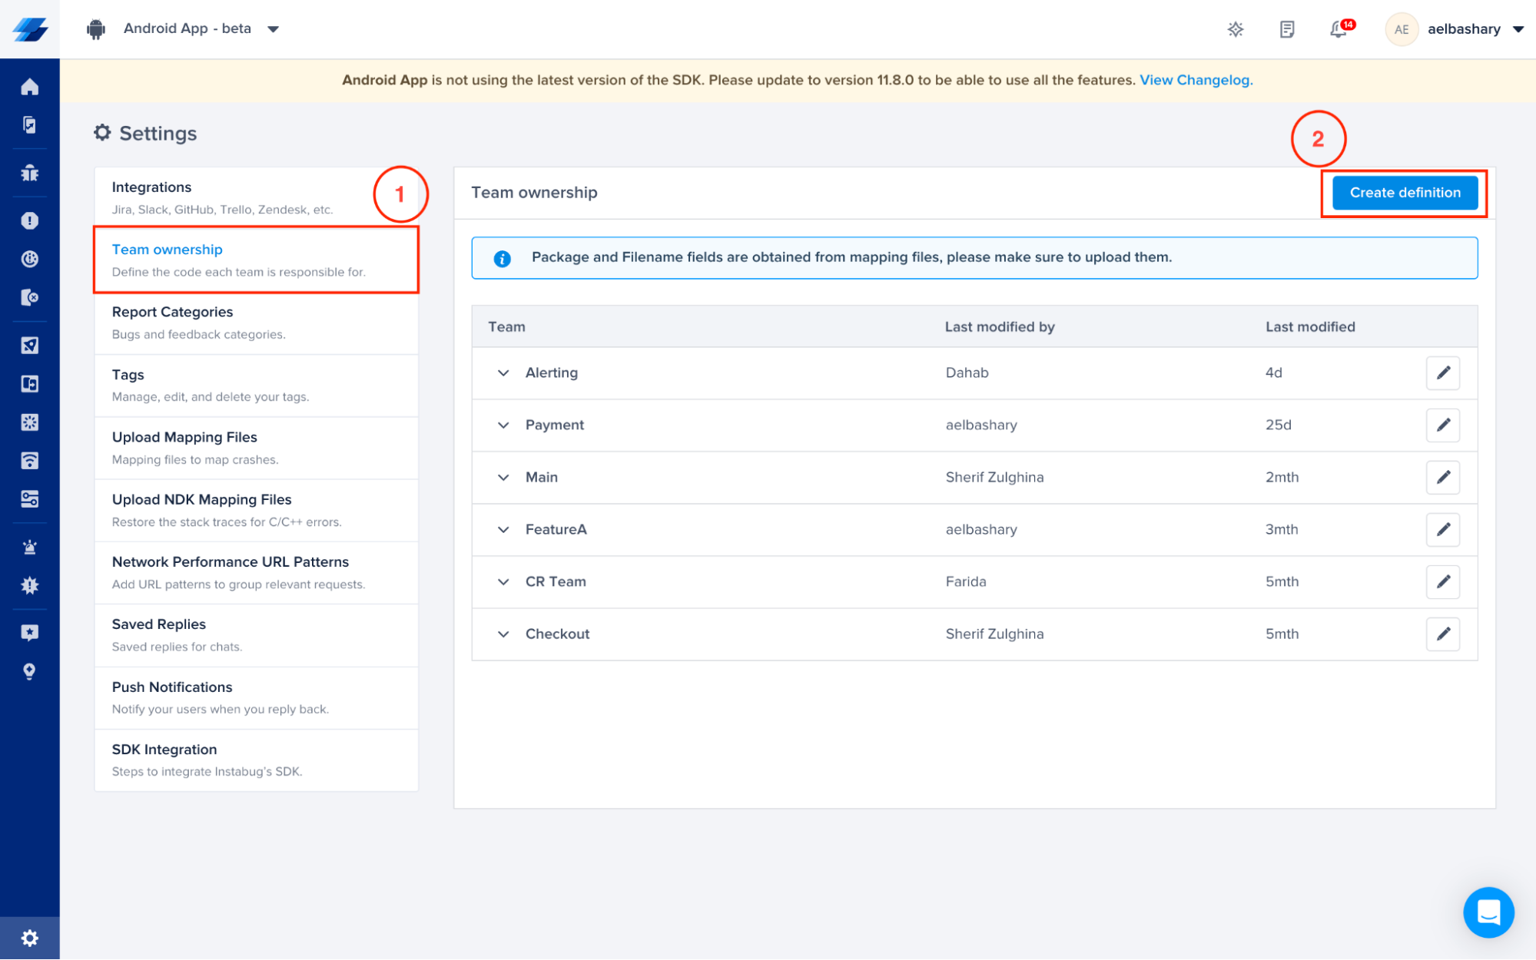Open the siren alert sidebar icon
Viewport: 1536px width, 960px height.
(29, 548)
